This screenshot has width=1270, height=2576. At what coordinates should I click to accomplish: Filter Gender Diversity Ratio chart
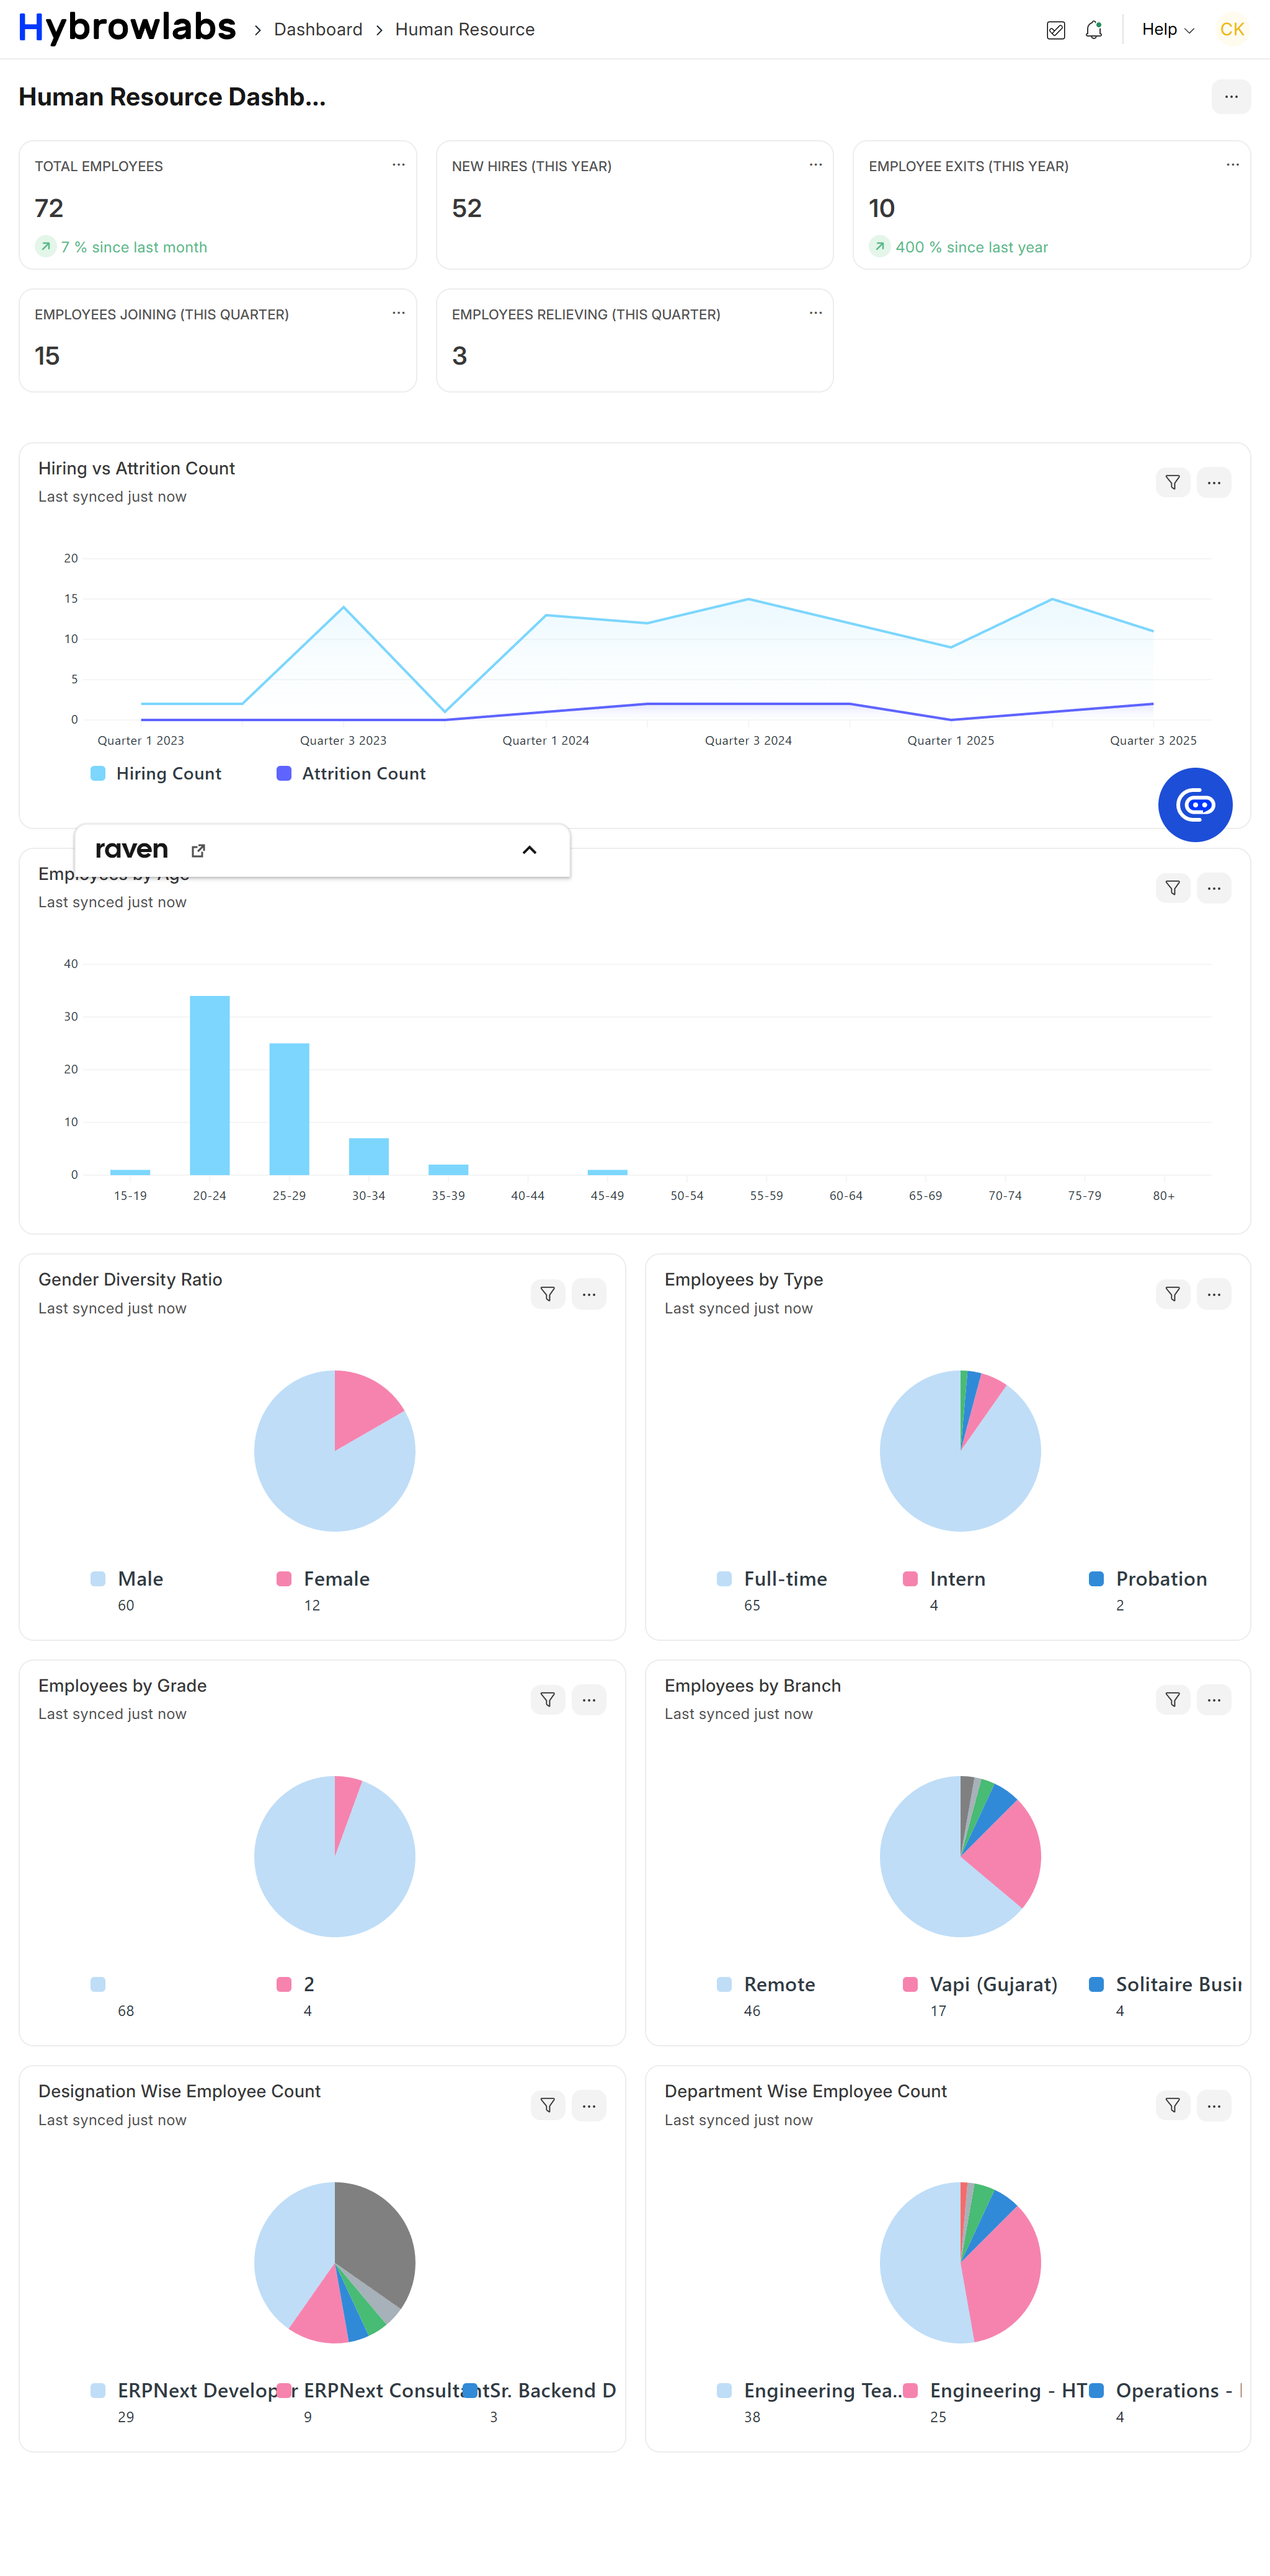pyautogui.click(x=548, y=1294)
